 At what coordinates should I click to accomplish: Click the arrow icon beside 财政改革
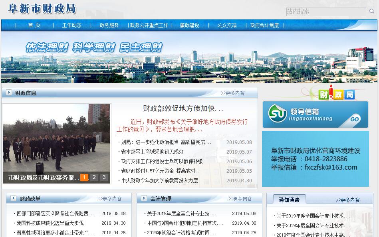pos(13,198)
